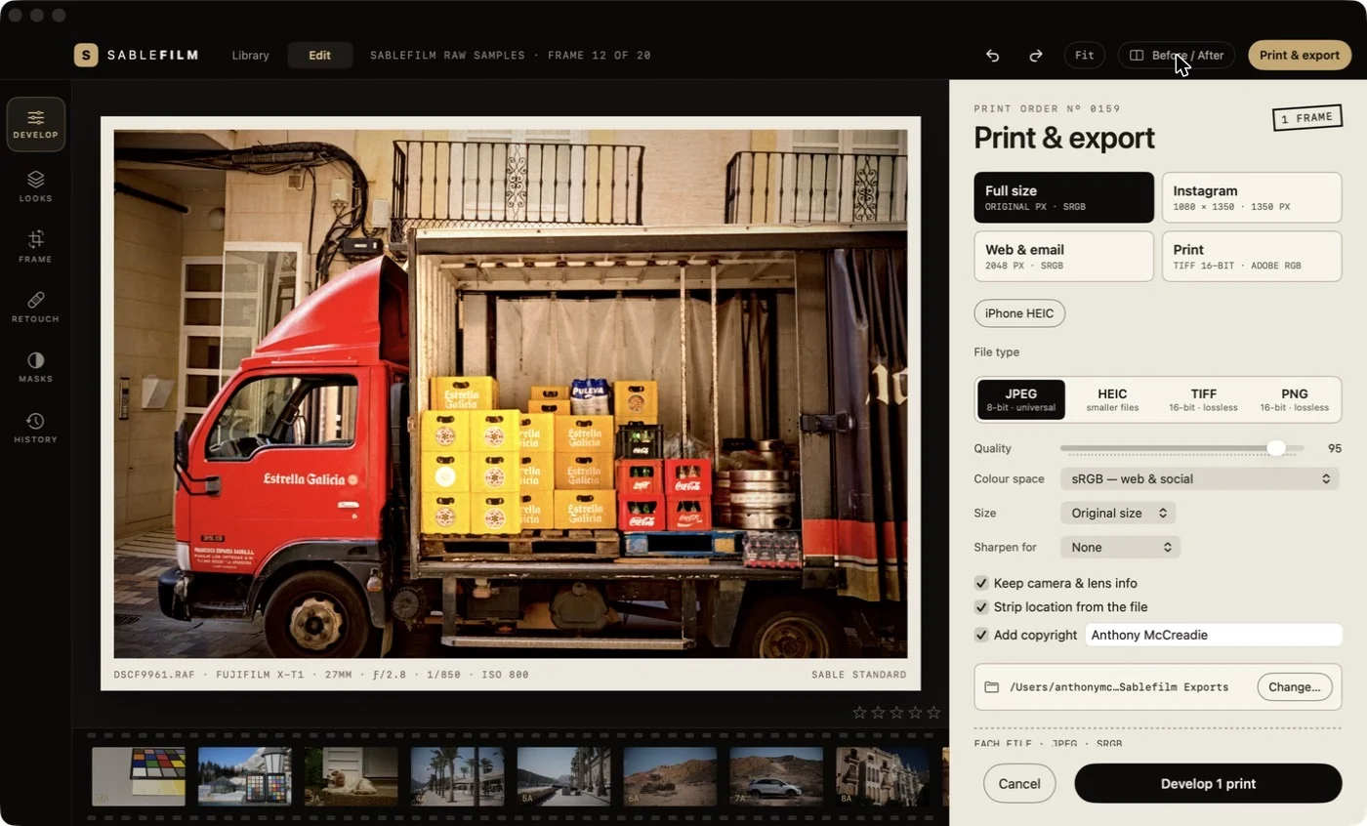The height and width of the screenshot is (826, 1367).
Task: Select the Retouch tool
Action: (36, 307)
